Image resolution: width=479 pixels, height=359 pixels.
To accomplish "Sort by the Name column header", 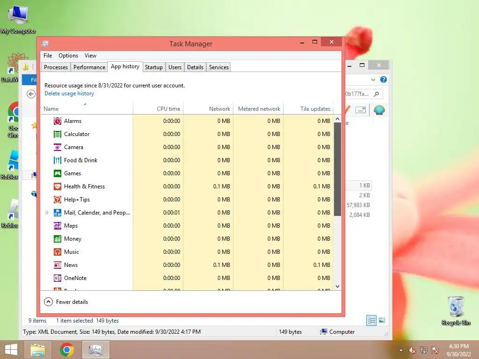I will [87, 108].
